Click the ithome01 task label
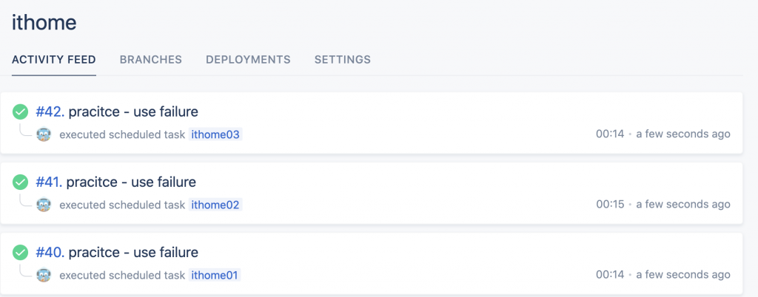The image size is (758, 297). pos(215,275)
